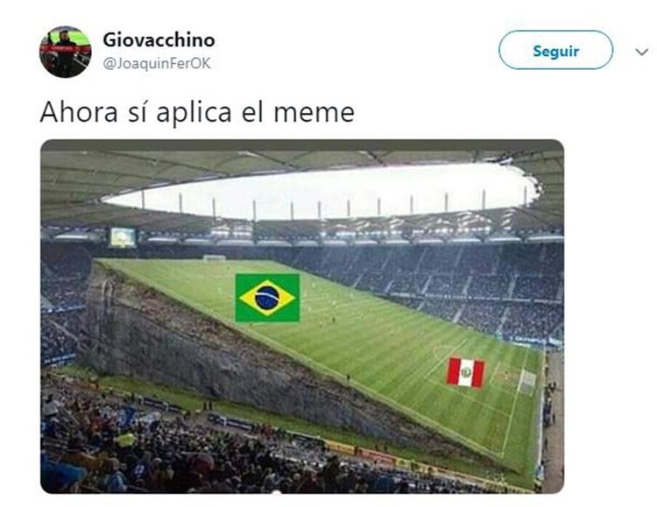Click the Brazil flag on the pitch
Image resolution: width=657 pixels, height=507 pixels.
coord(267,298)
